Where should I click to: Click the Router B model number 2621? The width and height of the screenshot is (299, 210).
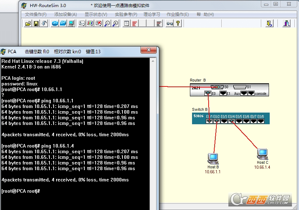[x=196, y=88]
